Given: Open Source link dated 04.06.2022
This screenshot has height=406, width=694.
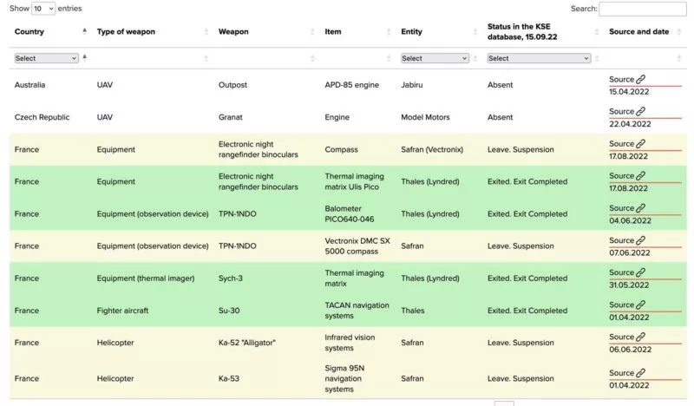Looking at the screenshot, I should click(626, 208).
